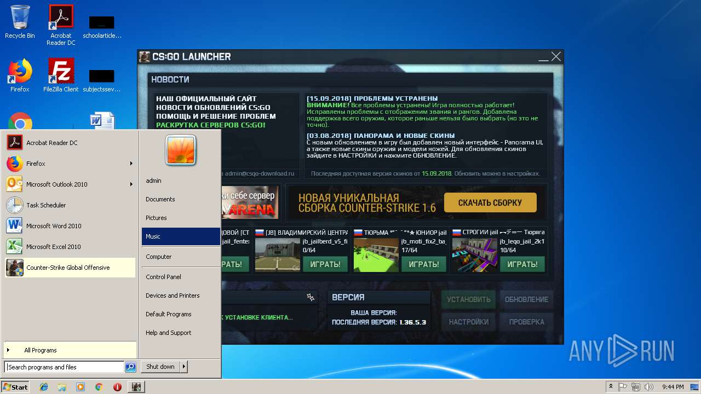701x394 pixels.
Task: Launch Microsoft Word 2010 from Start menu
Action: coord(70,226)
